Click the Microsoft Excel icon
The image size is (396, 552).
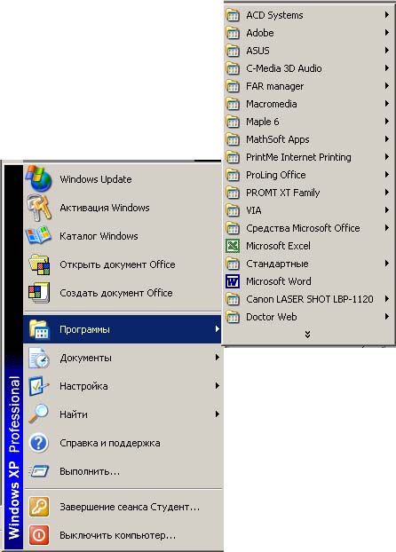tap(233, 246)
